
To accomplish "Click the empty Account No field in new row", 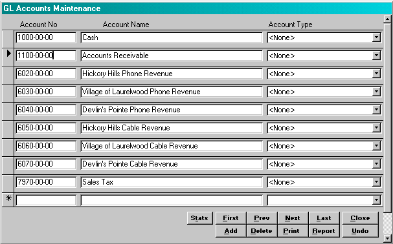I will tap(46, 200).
